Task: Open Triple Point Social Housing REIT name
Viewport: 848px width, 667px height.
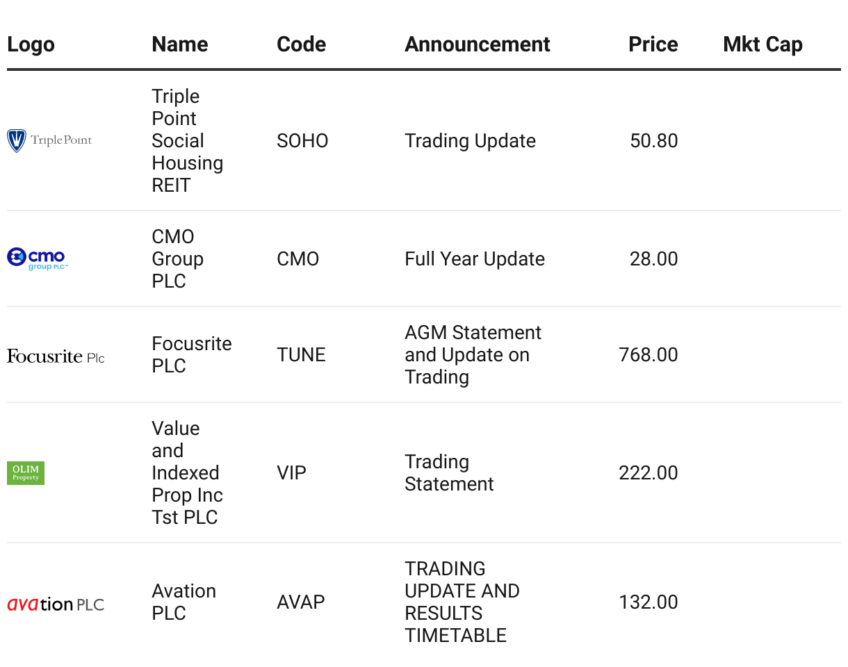Action: coord(187,141)
